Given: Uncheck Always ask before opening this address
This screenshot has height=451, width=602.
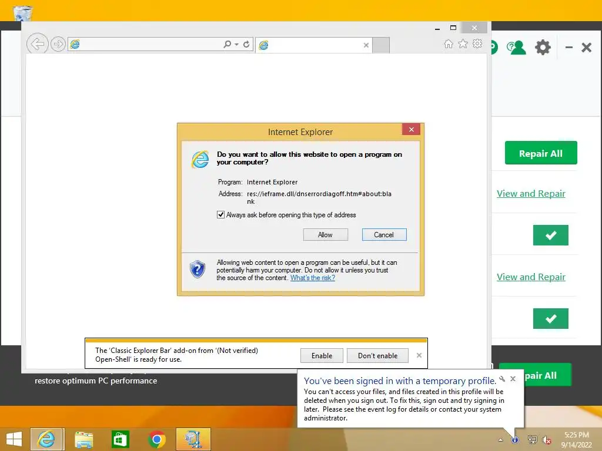Looking at the screenshot, I should tap(220, 215).
